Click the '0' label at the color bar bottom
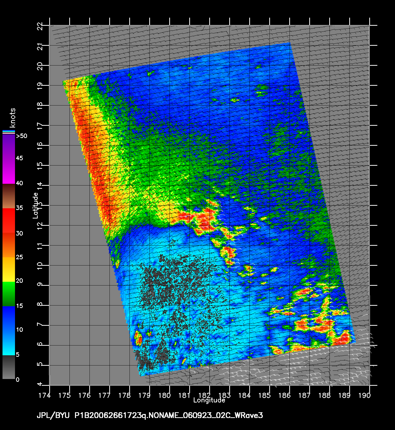This screenshot has width=395, height=430. pyautogui.click(x=17, y=379)
